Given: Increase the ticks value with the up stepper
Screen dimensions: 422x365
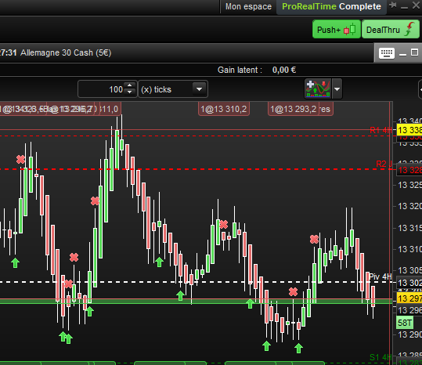Looking at the screenshot, I should [x=130, y=85].
